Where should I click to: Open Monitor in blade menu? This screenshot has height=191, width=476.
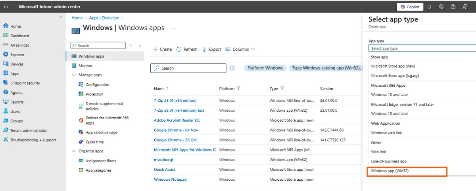coord(86,66)
